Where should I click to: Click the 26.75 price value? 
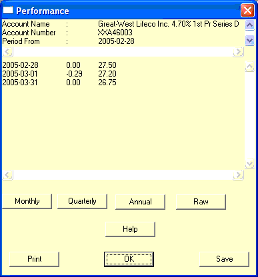pos(107,83)
